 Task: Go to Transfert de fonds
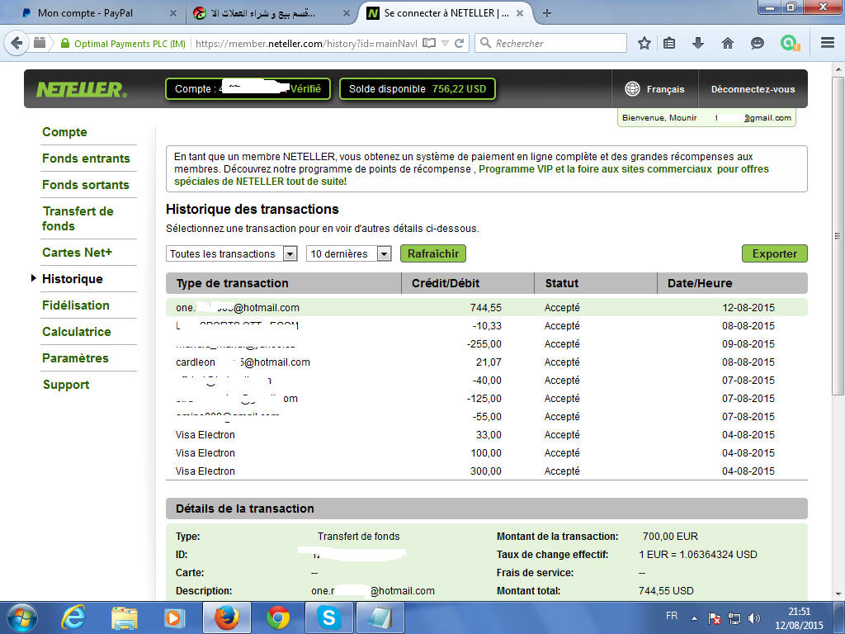(x=78, y=218)
